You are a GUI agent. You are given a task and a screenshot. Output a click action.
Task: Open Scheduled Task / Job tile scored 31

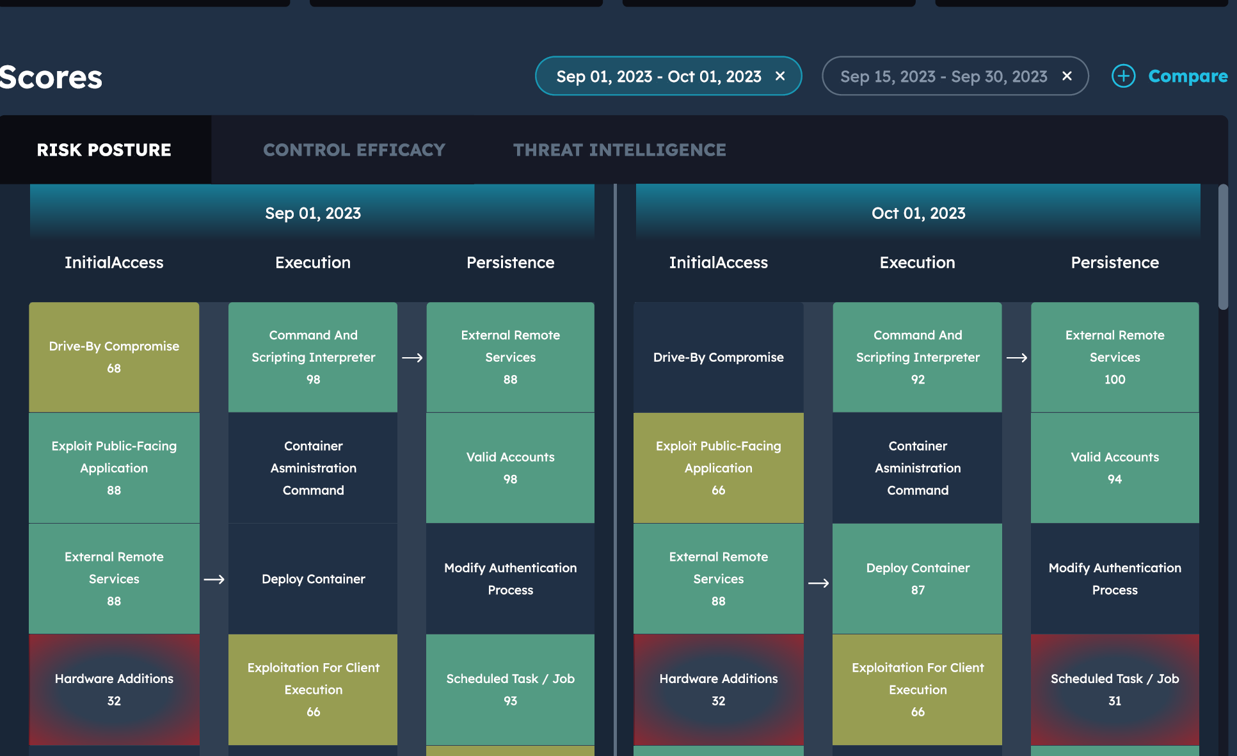coord(1114,689)
